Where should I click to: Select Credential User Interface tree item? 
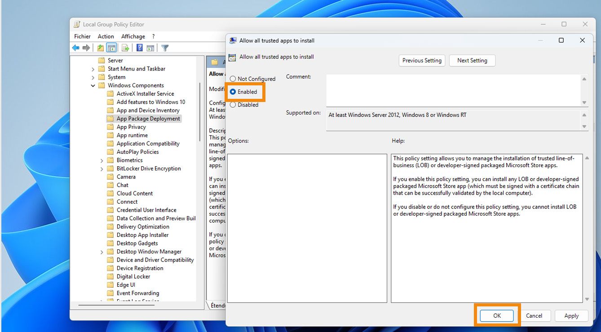click(x=146, y=210)
